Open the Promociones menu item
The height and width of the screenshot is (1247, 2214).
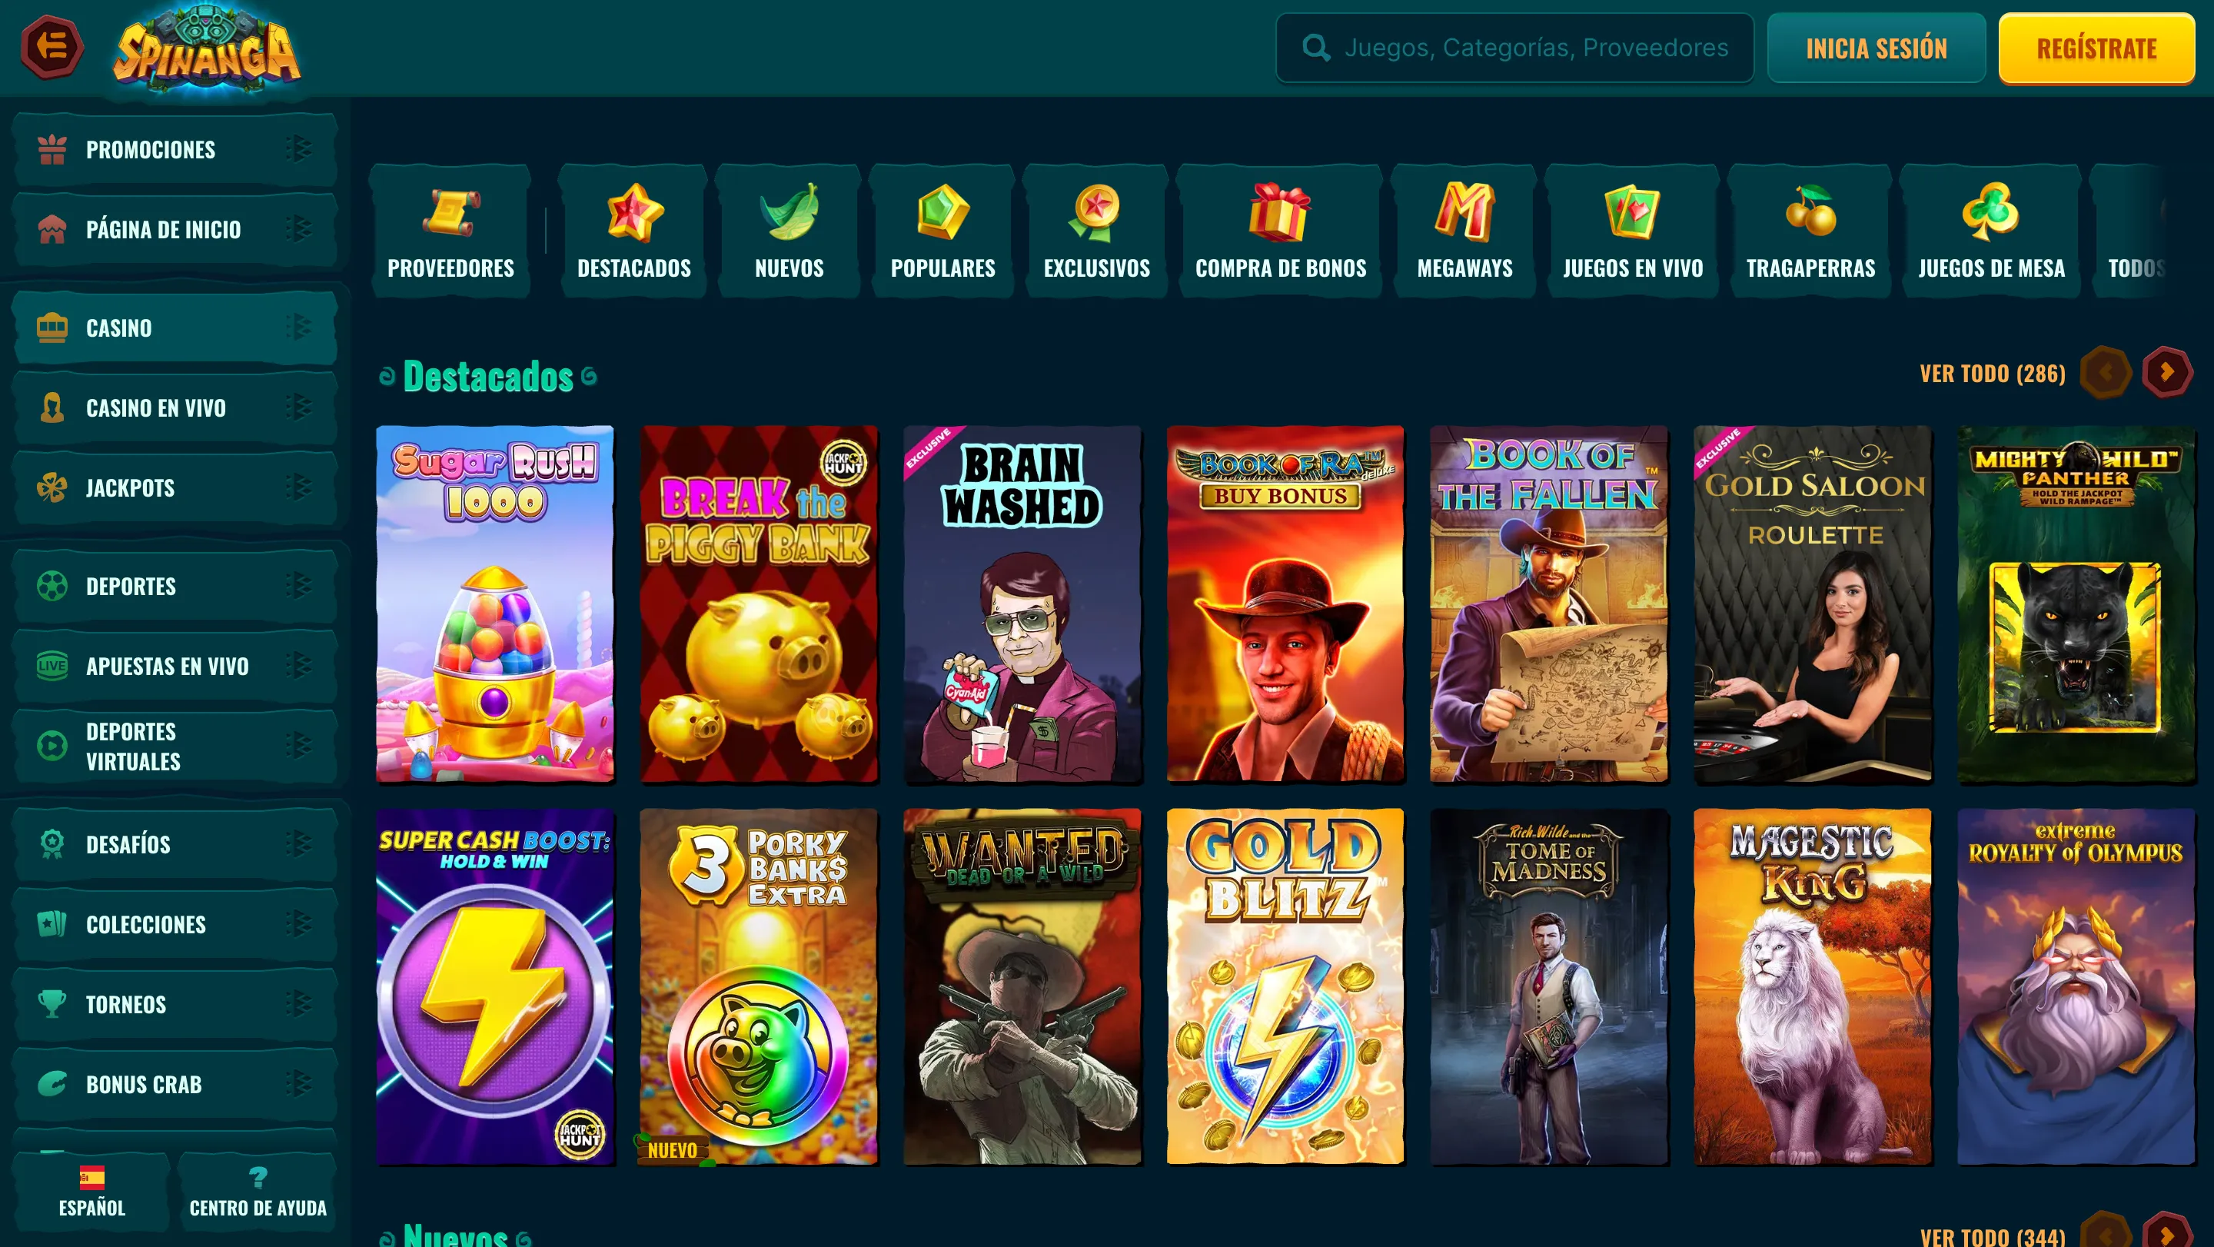pyautogui.click(x=175, y=150)
